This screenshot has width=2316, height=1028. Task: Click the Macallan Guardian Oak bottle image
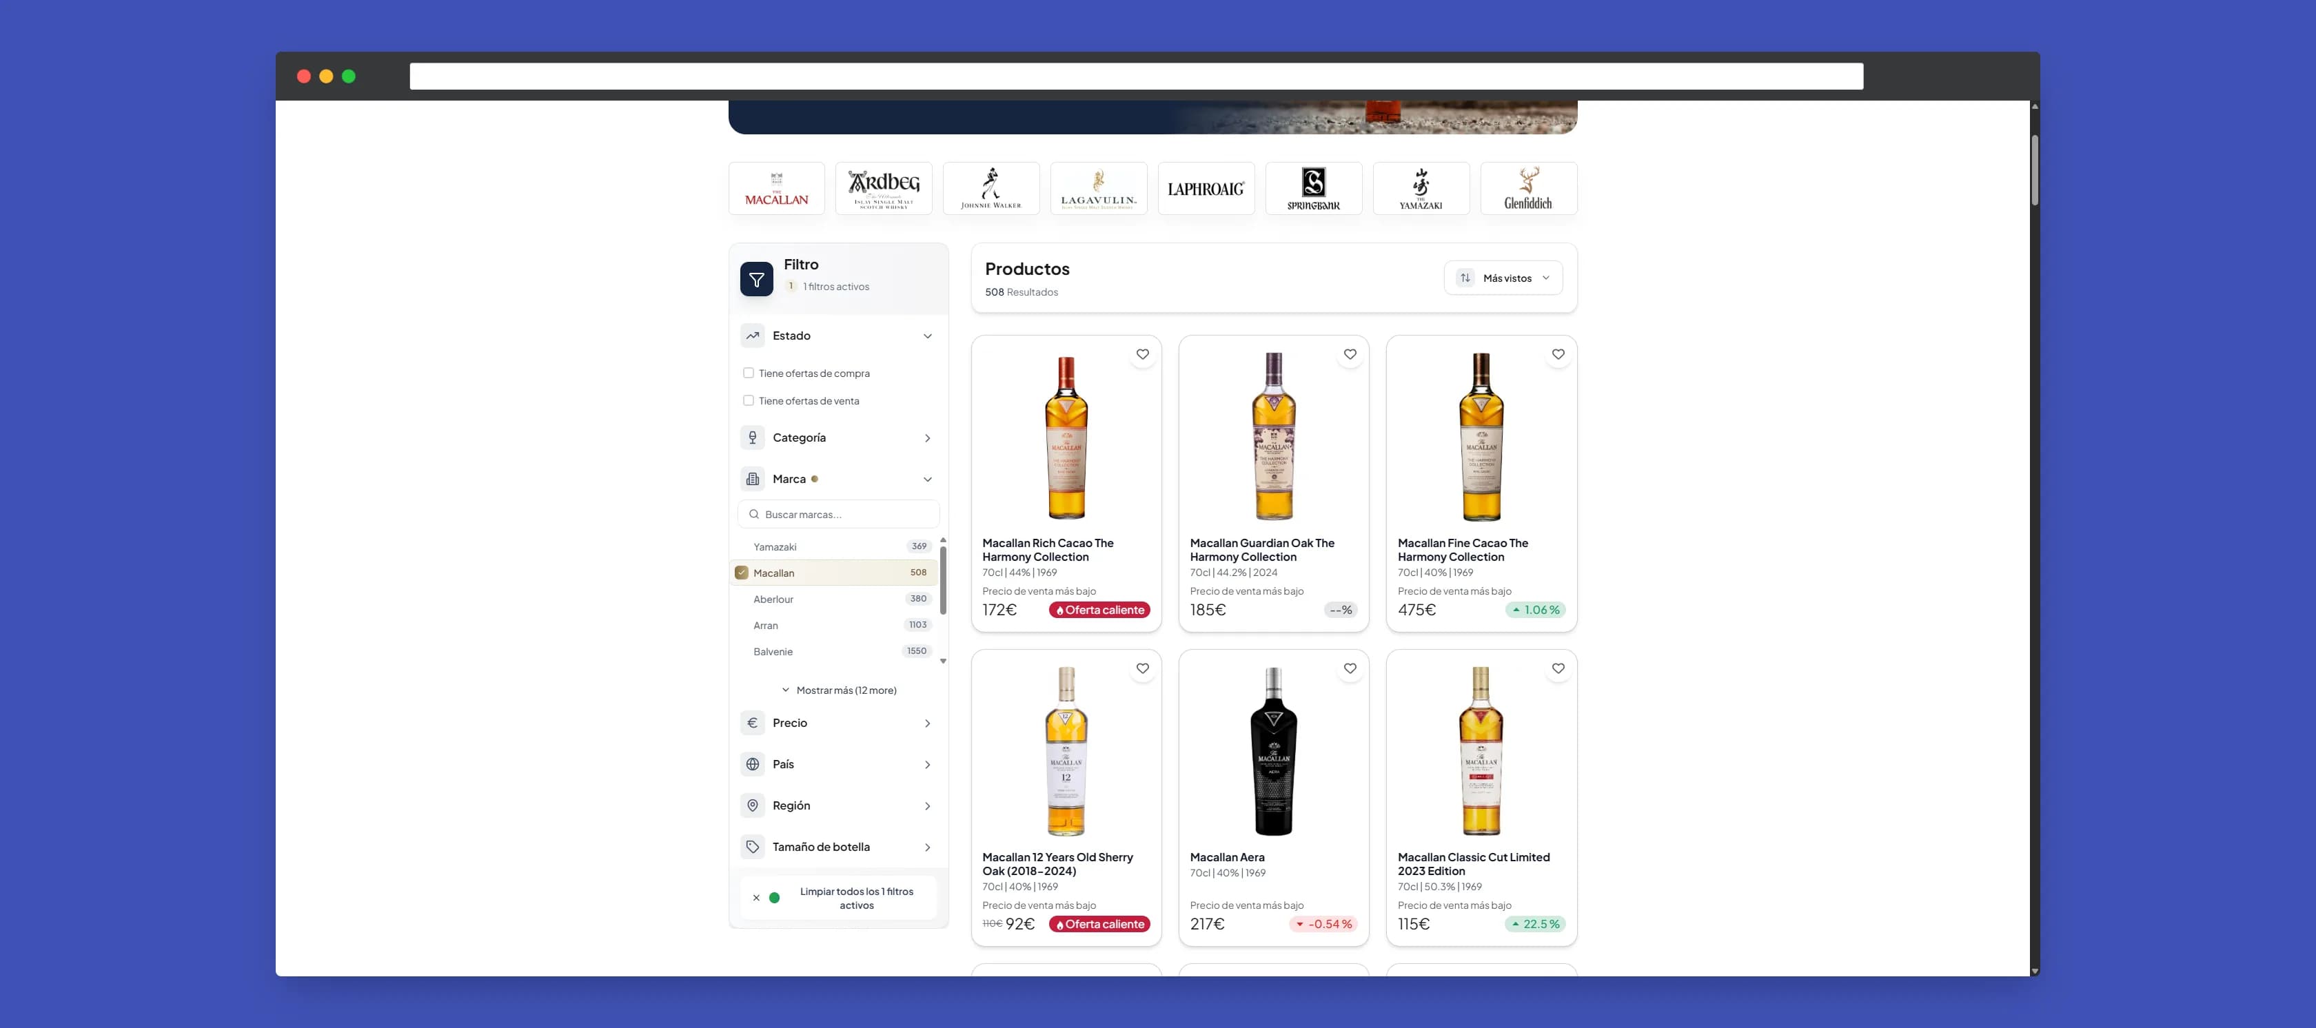coord(1274,438)
